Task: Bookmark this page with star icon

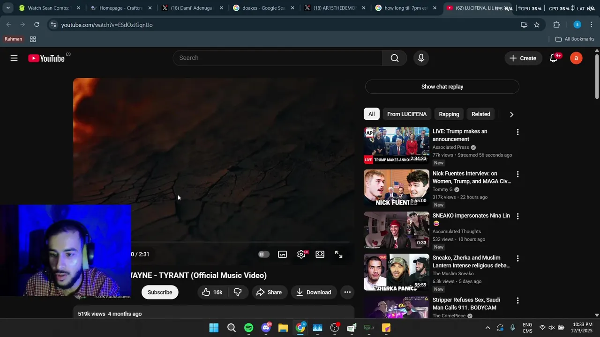Action: pyautogui.click(x=537, y=25)
